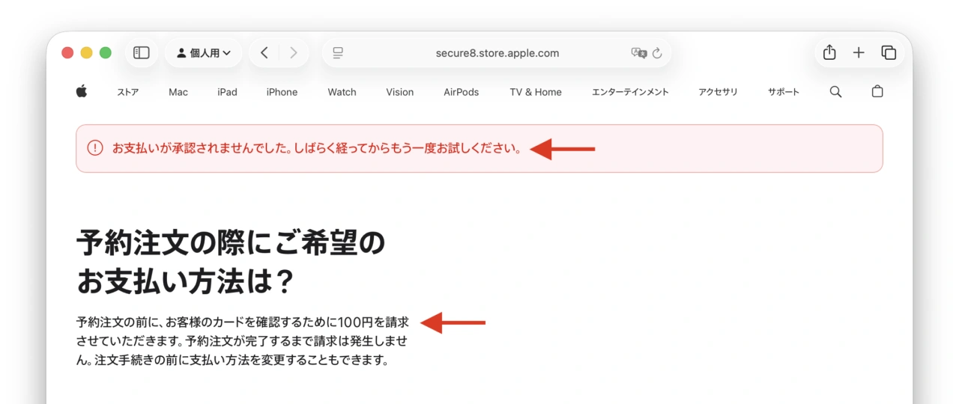
Task: Go forward with the right chevron
Action: tap(294, 53)
